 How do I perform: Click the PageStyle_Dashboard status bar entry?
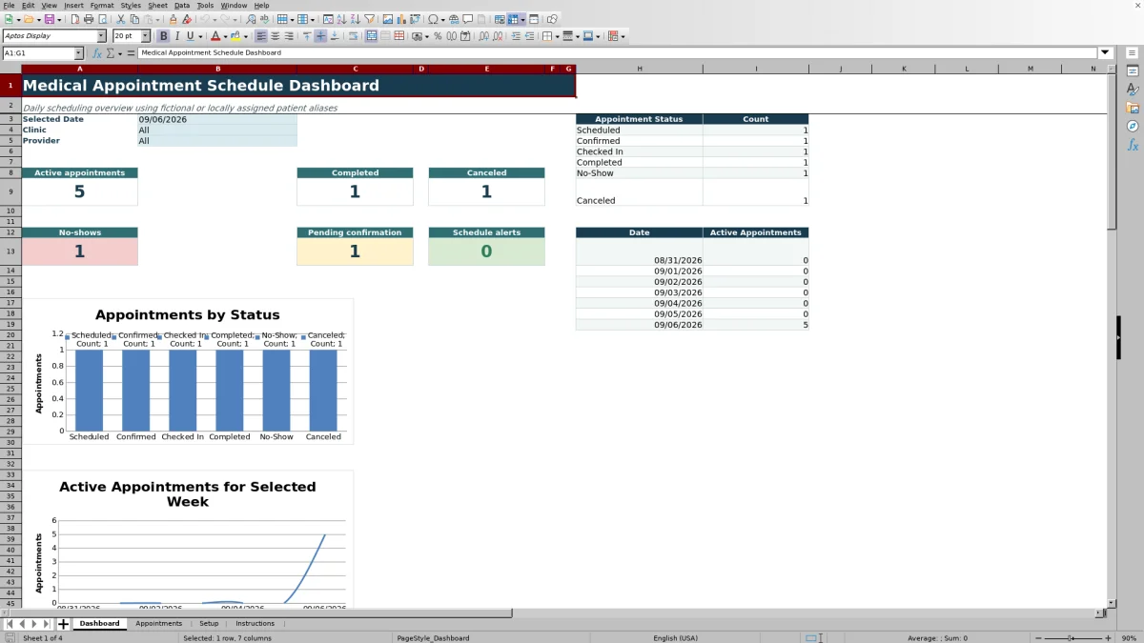(433, 637)
